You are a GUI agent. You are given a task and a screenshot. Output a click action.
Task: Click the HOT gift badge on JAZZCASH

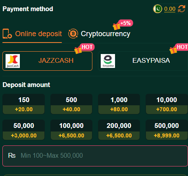click(84, 48)
